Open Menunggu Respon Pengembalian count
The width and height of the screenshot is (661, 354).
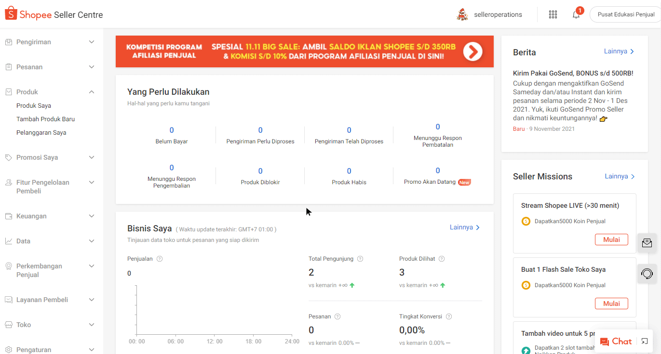pos(172,168)
